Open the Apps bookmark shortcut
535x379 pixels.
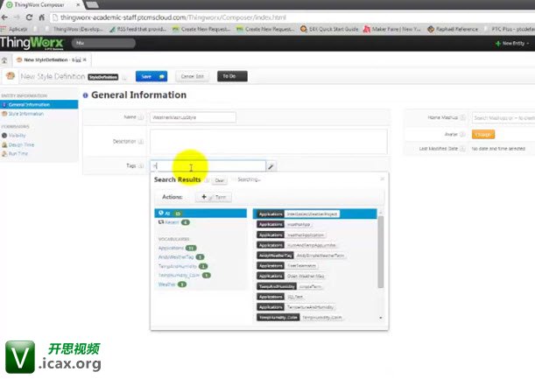pyautogui.click(x=14, y=30)
